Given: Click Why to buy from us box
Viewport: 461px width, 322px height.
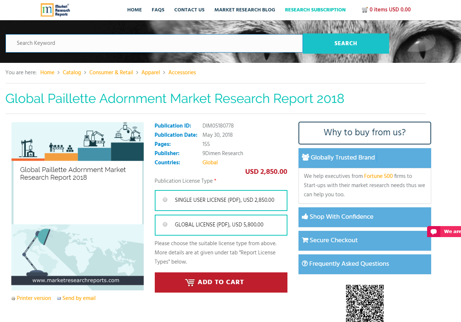Looking at the screenshot, I should (x=365, y=133).
